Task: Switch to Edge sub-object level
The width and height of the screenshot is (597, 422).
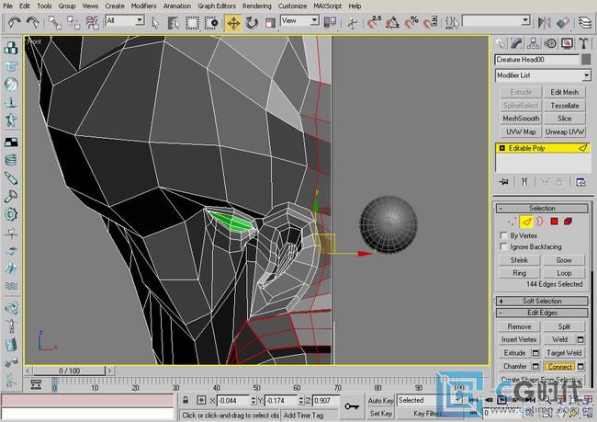Action: (x=526, y=222)
